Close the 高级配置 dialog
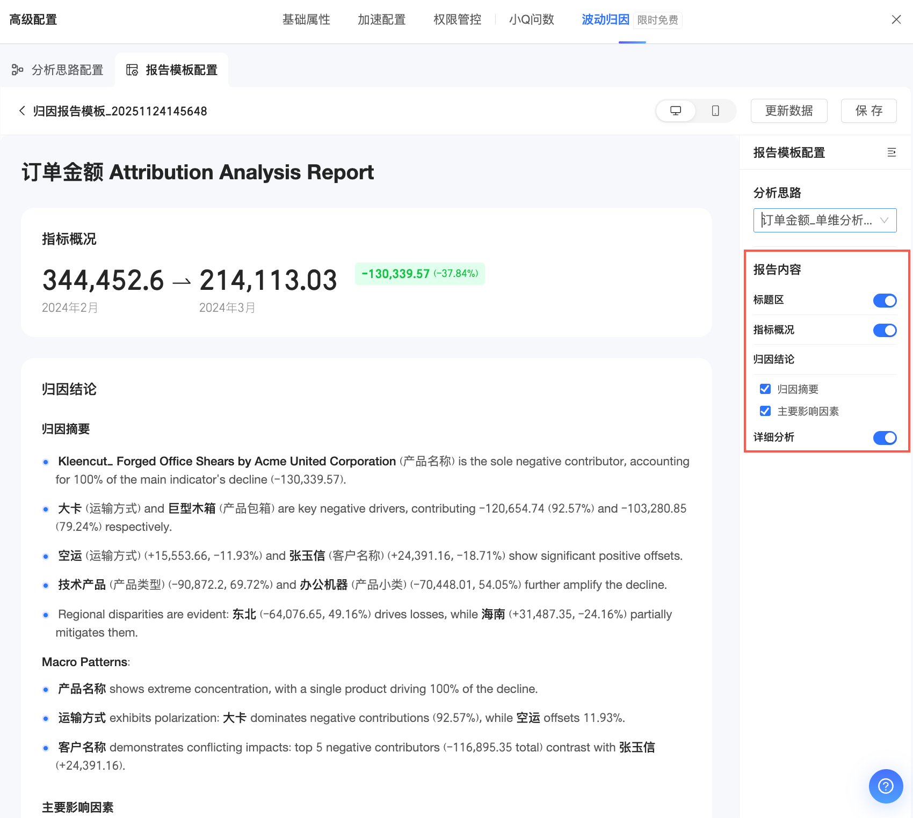This screenshot has width=913, height=818. (896, 20)
